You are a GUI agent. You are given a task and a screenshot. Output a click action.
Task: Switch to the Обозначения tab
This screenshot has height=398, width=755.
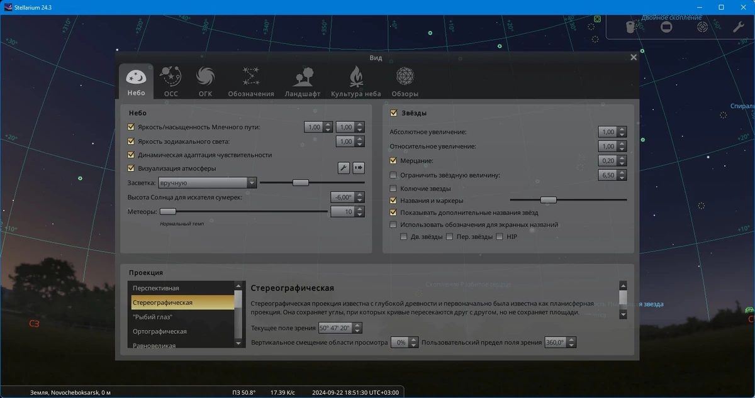coord(251,82)
